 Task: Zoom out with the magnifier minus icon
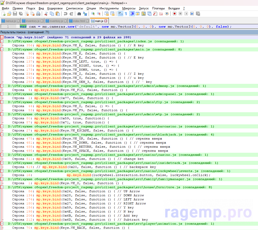pyautogui.click(x=99, y=14)
